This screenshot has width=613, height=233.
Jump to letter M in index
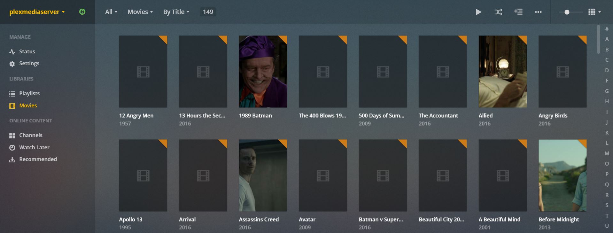[607, 153]
